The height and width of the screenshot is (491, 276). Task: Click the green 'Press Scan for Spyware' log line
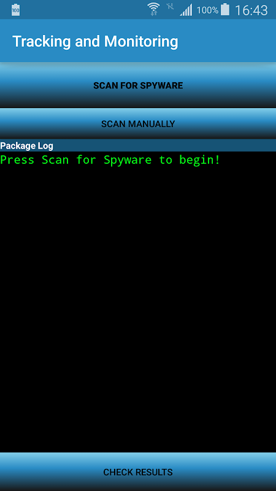pyautogui.click(x=110, y=160)
